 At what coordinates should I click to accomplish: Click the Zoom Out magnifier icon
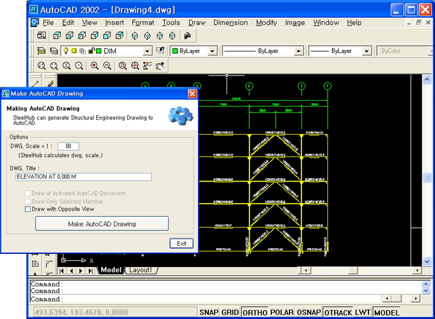click(107, 66)
